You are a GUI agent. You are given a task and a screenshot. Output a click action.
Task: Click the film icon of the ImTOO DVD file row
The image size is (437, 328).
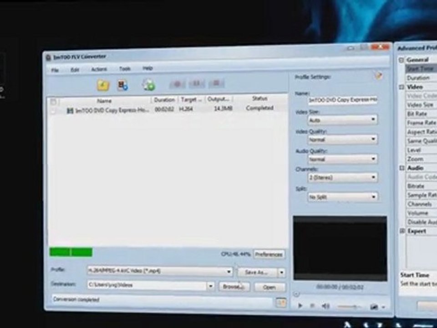pyautogui.click(x=70, y=111)
